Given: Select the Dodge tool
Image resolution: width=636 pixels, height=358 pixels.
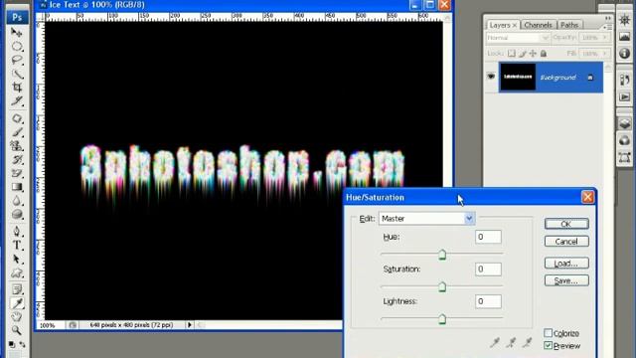Looking at the screenshot, I should (x=17, y=215).
